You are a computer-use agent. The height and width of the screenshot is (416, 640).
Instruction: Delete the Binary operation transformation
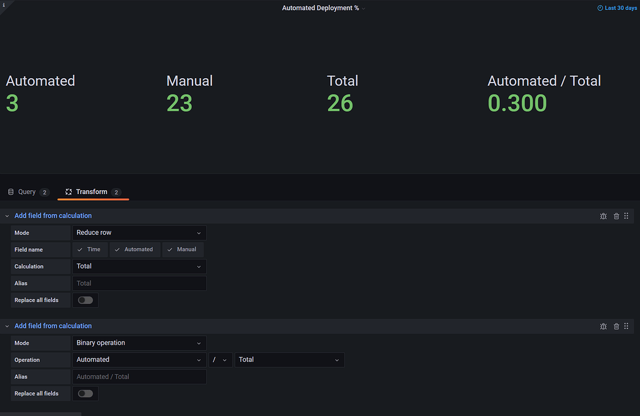click(x=615, y=326)
